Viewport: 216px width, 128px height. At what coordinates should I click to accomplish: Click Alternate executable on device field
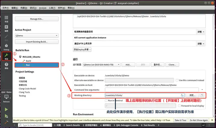(139, 80)
